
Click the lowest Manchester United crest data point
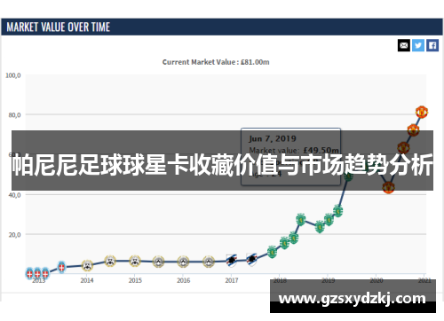pos(388,187)
